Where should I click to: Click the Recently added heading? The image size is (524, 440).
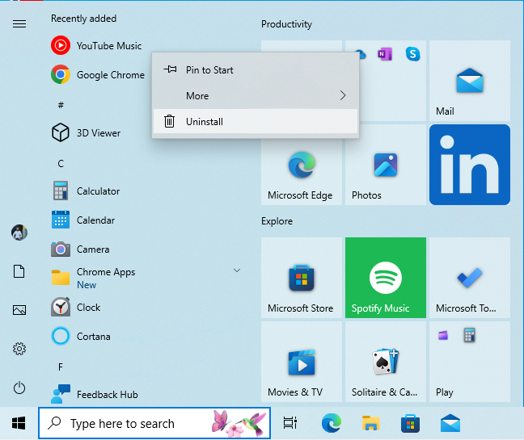[83, 19]
